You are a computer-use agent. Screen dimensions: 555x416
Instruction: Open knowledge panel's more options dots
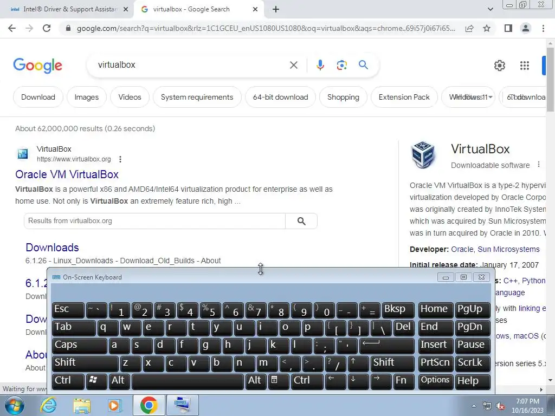pyautogui.click(x=538, y=165)
